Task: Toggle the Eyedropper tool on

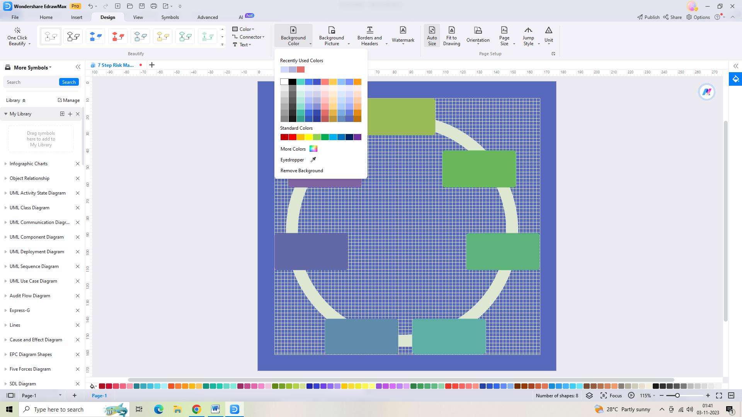Action: pos(296,159)
